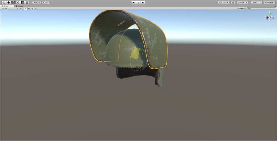The image size is (277, 141).
Task: Select the Move tool
Action: (x=8, y=3)
